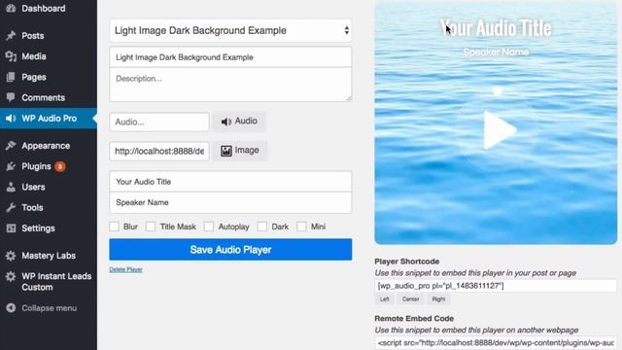
Task: Open the Tools menu item
Action: pos(32,207)
